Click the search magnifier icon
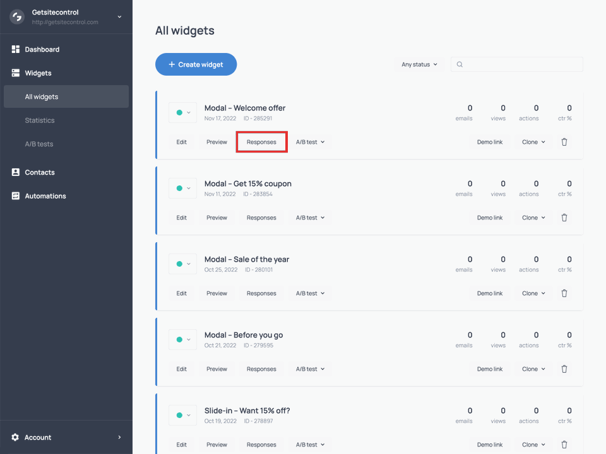 460,64
